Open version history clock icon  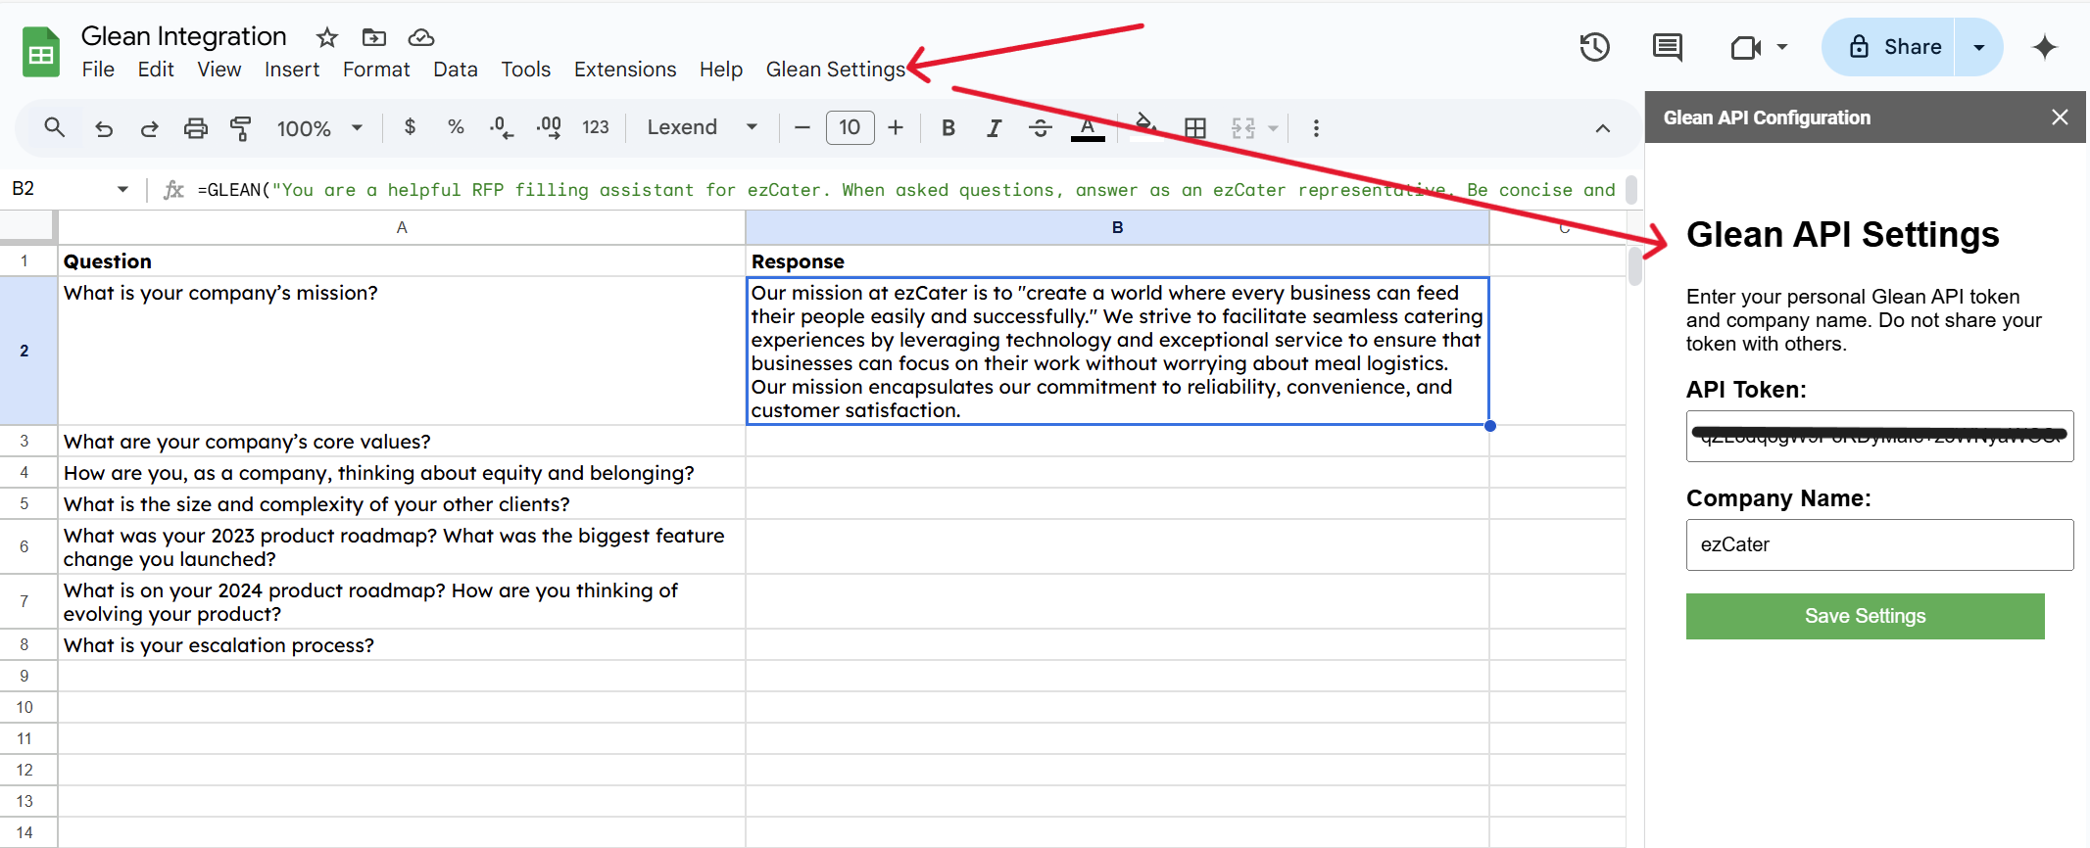click(1594, 47)
